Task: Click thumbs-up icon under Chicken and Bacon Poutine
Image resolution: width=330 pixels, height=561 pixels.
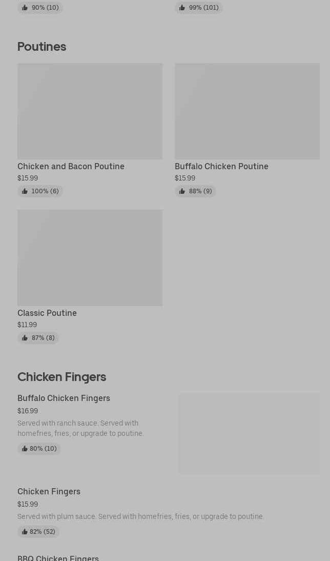Action: coord(25,191)
